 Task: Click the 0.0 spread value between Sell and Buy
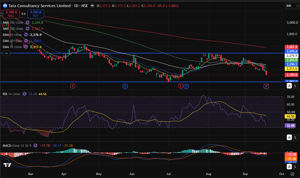[23, 14]
